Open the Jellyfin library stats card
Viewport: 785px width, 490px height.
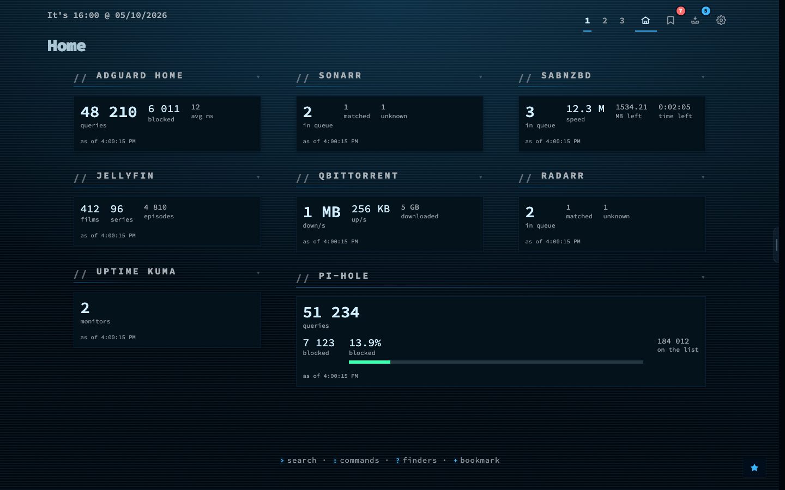pos(167,221)
